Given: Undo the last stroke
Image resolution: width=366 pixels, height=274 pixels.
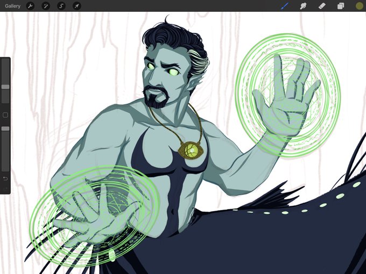Looking at the screenshot, I should (5, 178).
